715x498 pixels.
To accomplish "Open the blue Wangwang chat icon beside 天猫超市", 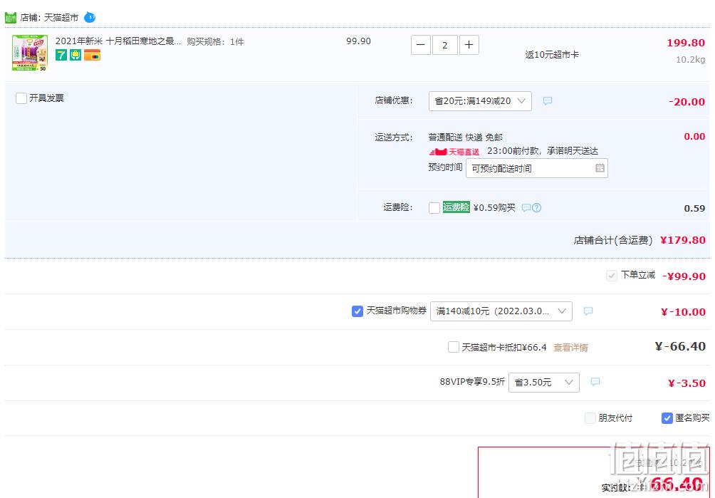I will tap(90, 17).
